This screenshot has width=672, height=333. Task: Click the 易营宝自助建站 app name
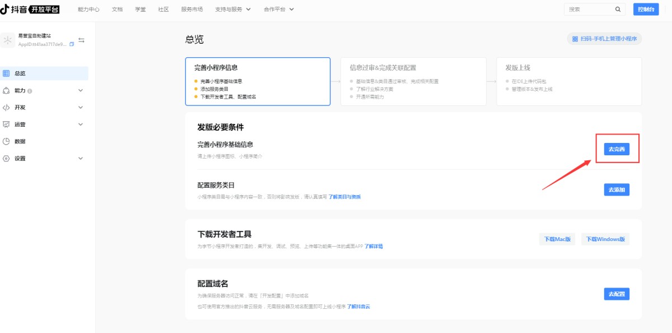tap(34, 36)
